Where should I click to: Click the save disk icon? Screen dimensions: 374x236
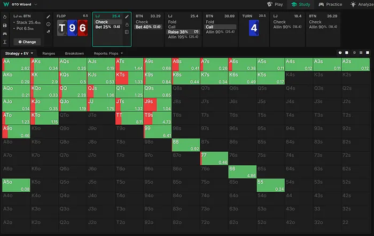pos(5,25)
